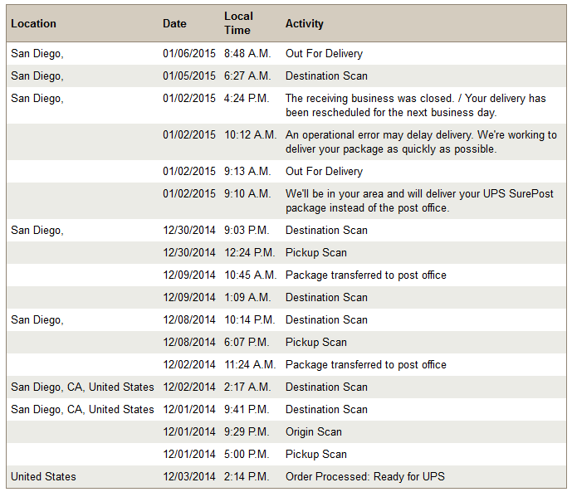
Task: Select the operational error delay message
Action: 421,142
